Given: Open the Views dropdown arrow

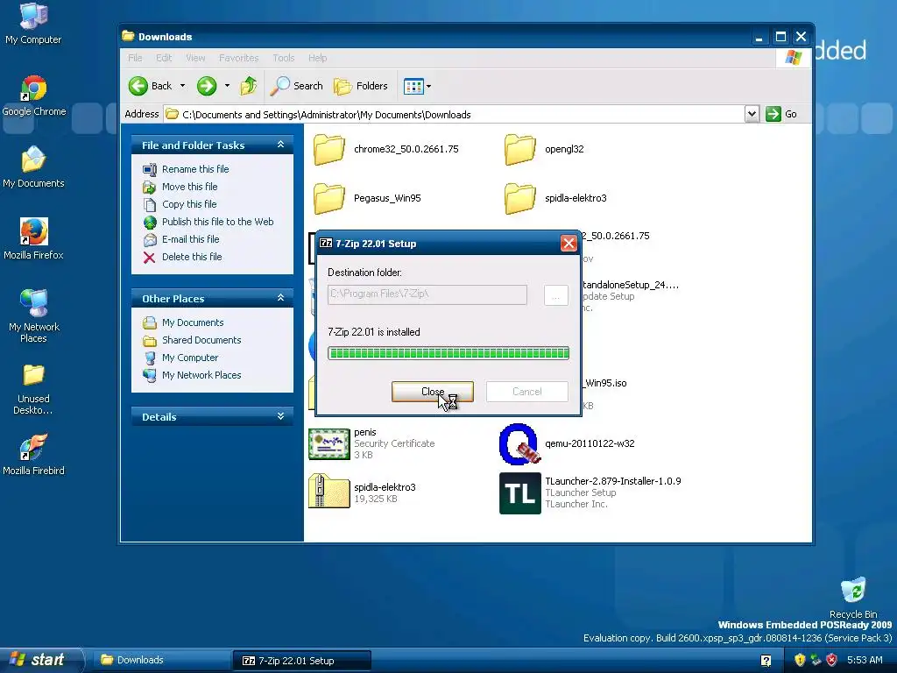Looking at the screenshot, I should coord(428,87).
